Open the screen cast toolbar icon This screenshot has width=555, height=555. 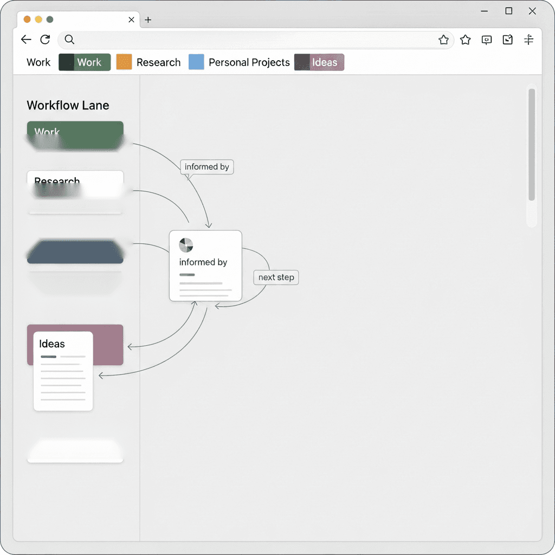(487, 40)
